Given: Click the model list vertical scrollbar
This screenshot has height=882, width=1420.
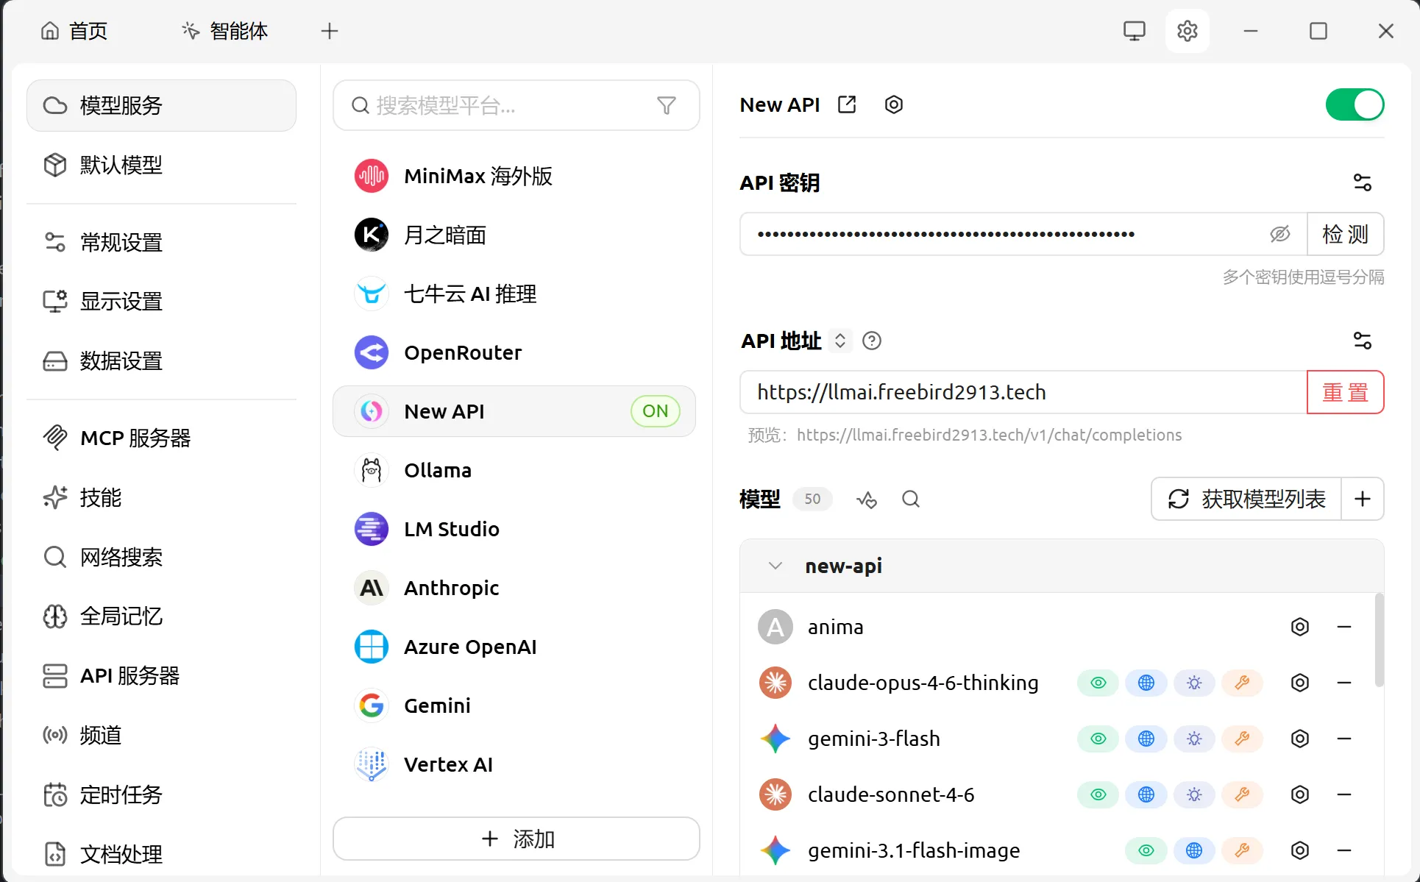Looking at the screenshot, I should 1379,640.
